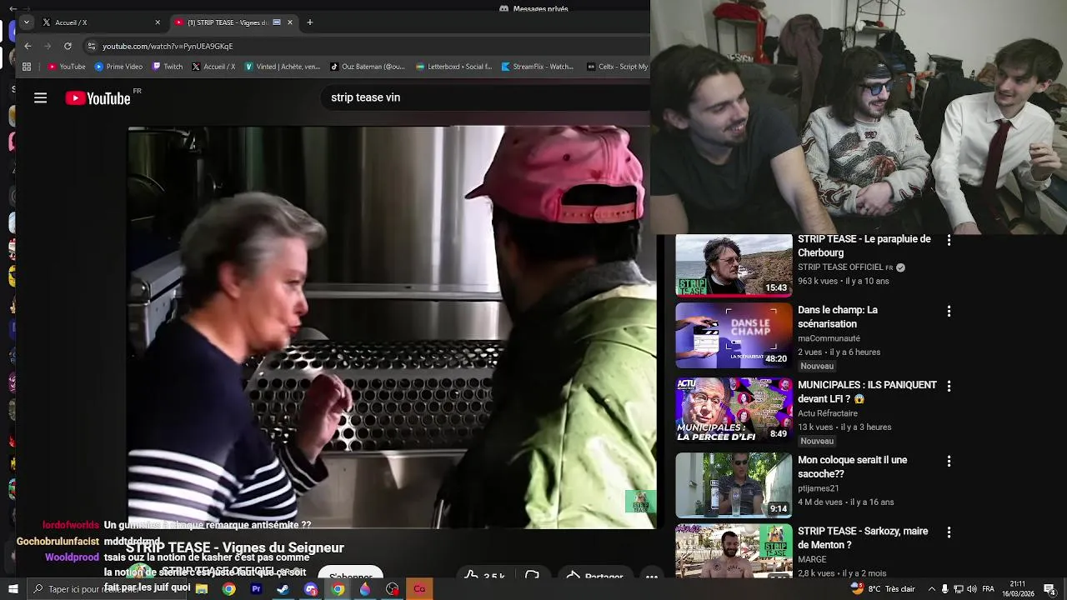The height and width of the screenshot is (600, 1067).
Task: Open the Letterboxd bookmark
Action: [x=453, y=67]
